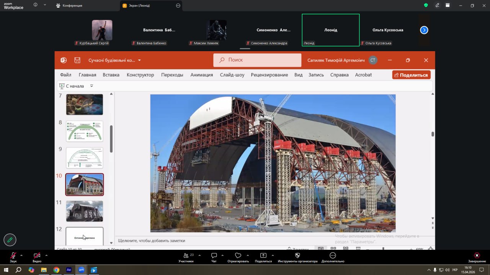Screen dimensions: 490x275
Task: Switch to the Конференция tab
Action: pyautogui.click(x=72, y=6)
